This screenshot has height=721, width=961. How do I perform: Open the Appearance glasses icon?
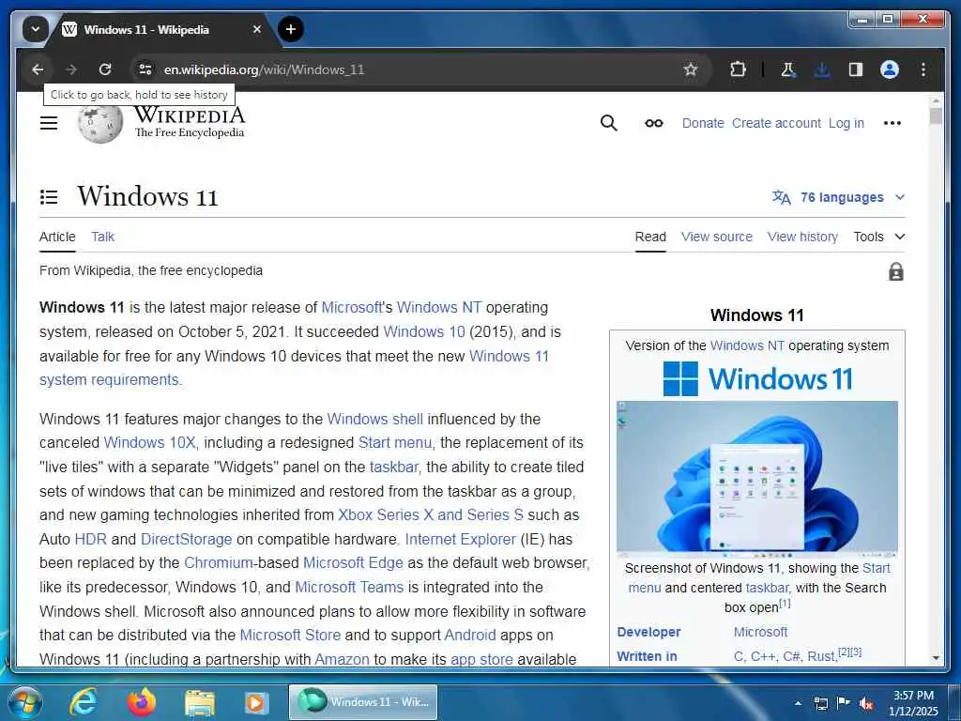point(654,123)
